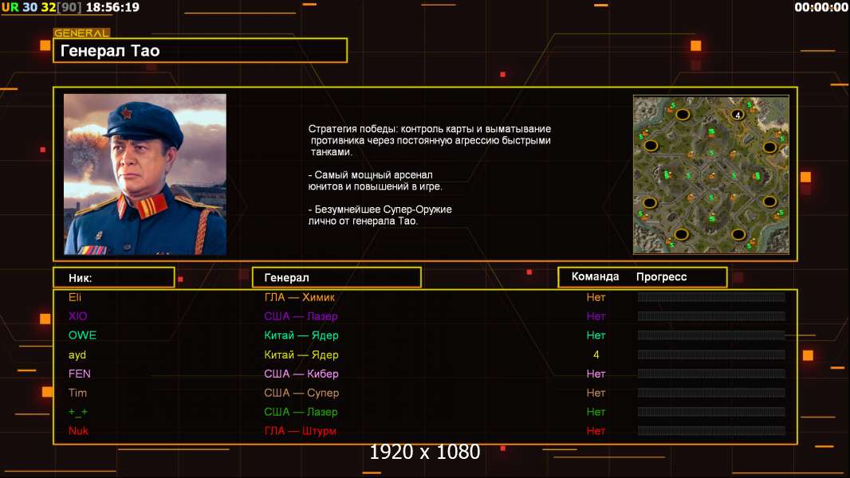Click green dollar supply icon at minimap center

(x=710, y=174)
